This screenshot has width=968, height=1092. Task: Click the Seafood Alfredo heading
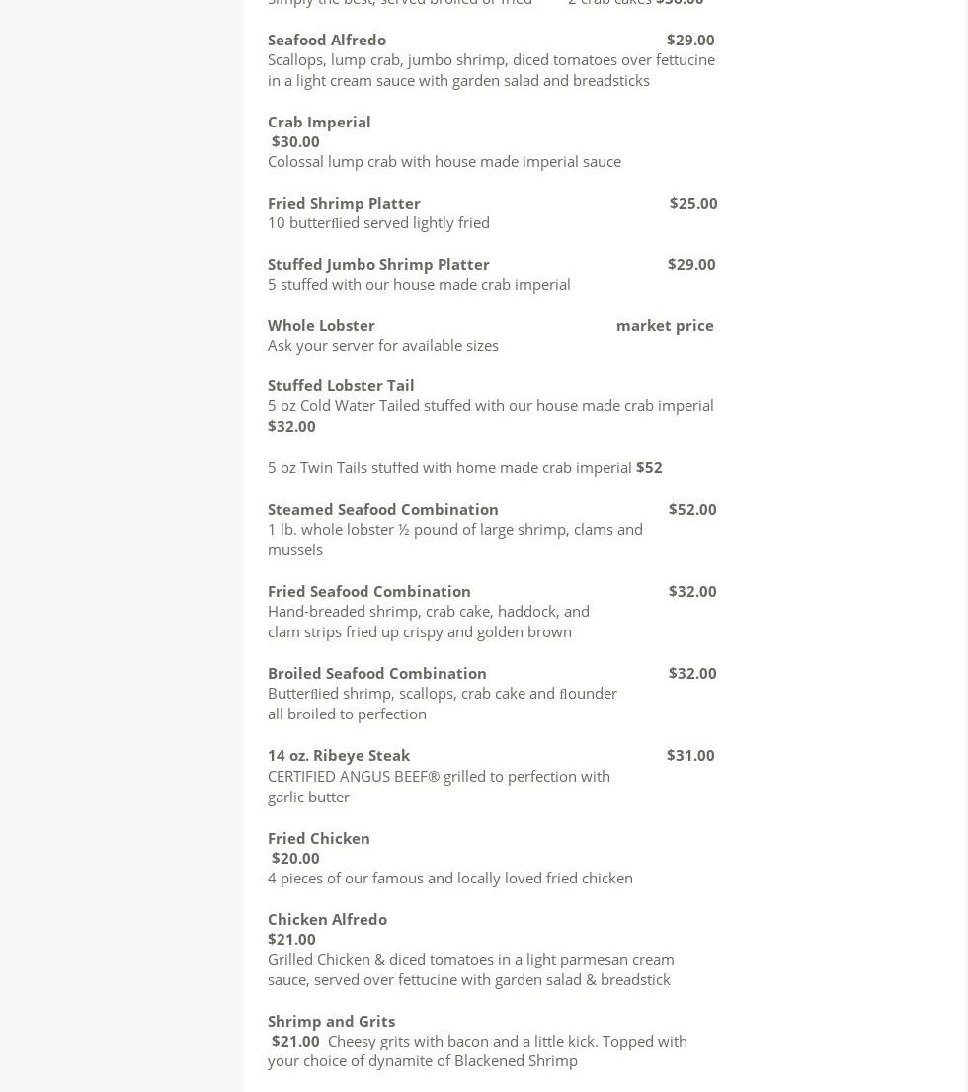(326, 40)
